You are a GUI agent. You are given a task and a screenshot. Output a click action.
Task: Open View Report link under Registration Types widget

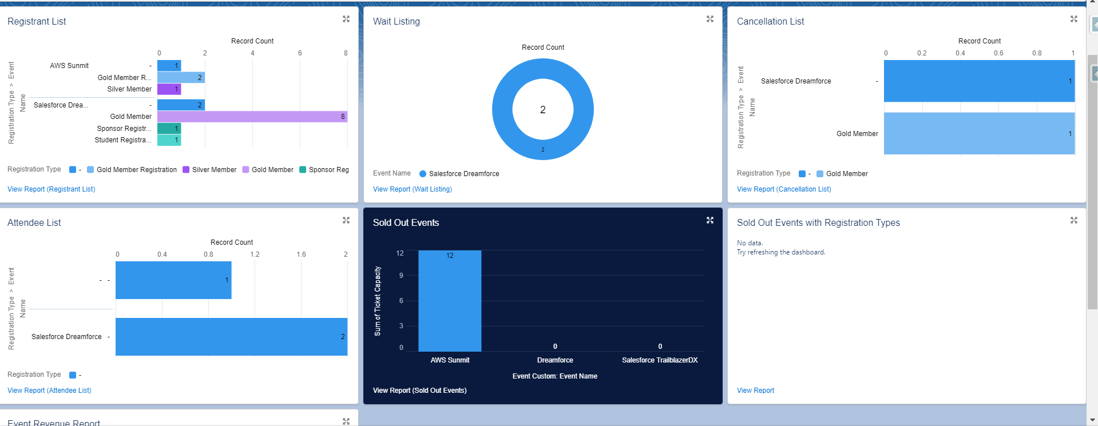tap(755, 391)
